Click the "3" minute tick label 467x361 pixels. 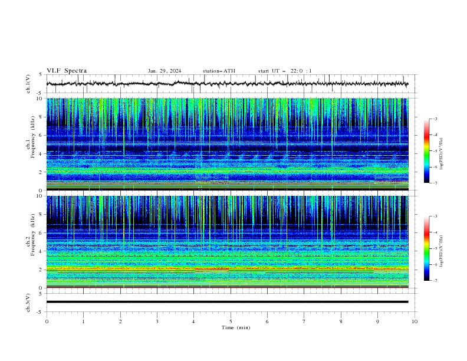click(x=157, y=321)
